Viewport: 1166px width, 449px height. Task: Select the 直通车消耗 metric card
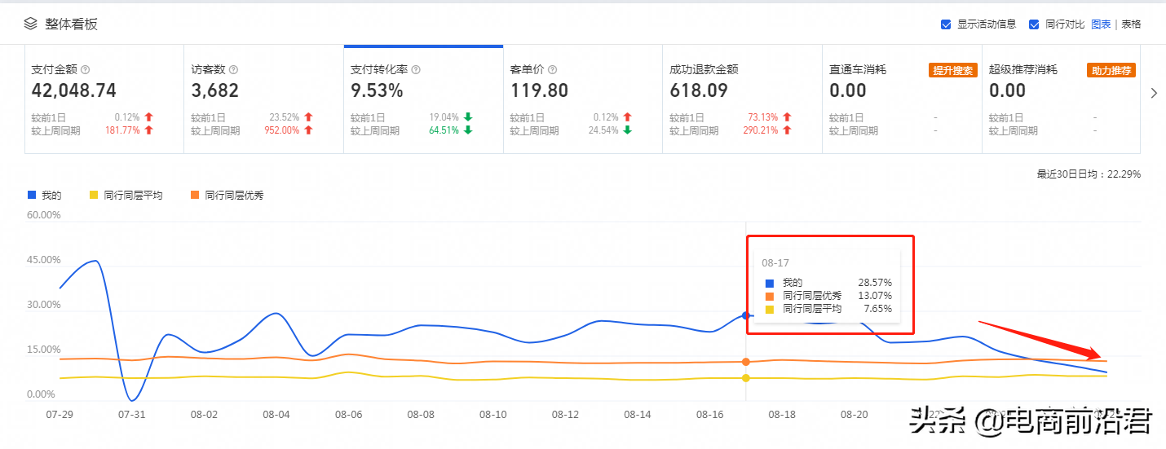(902, 99)
